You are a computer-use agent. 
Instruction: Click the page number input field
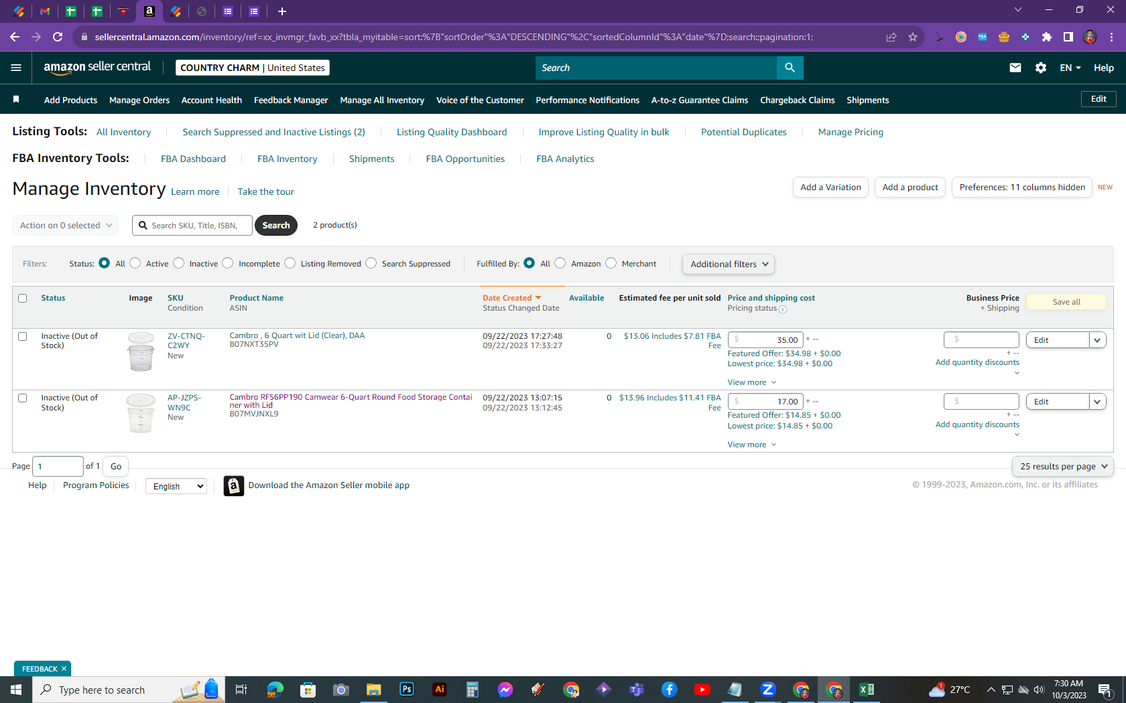(x=58, y=466)
